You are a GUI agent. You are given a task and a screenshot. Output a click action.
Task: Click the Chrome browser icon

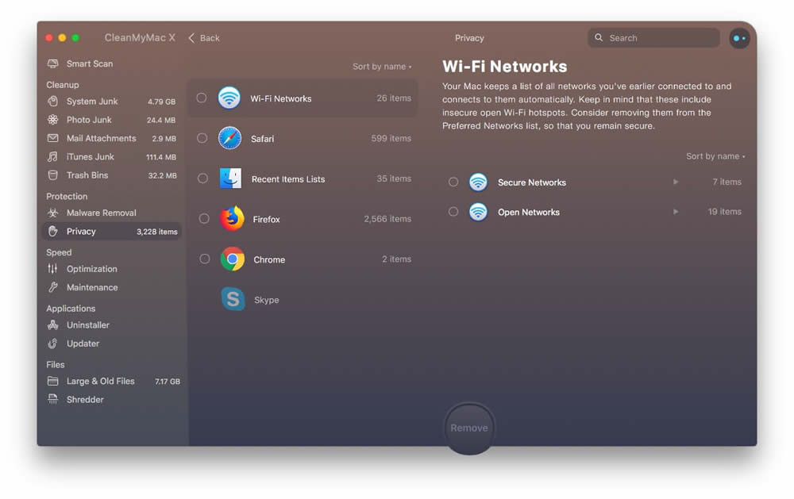coord(232,259)
